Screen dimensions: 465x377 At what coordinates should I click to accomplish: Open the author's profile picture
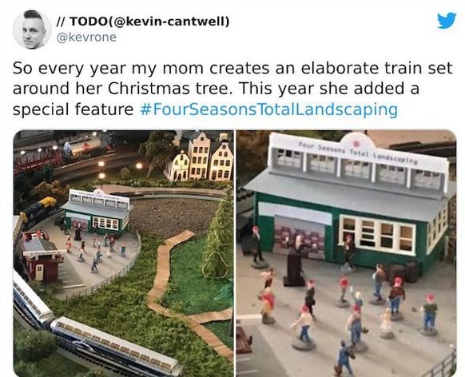32,30
